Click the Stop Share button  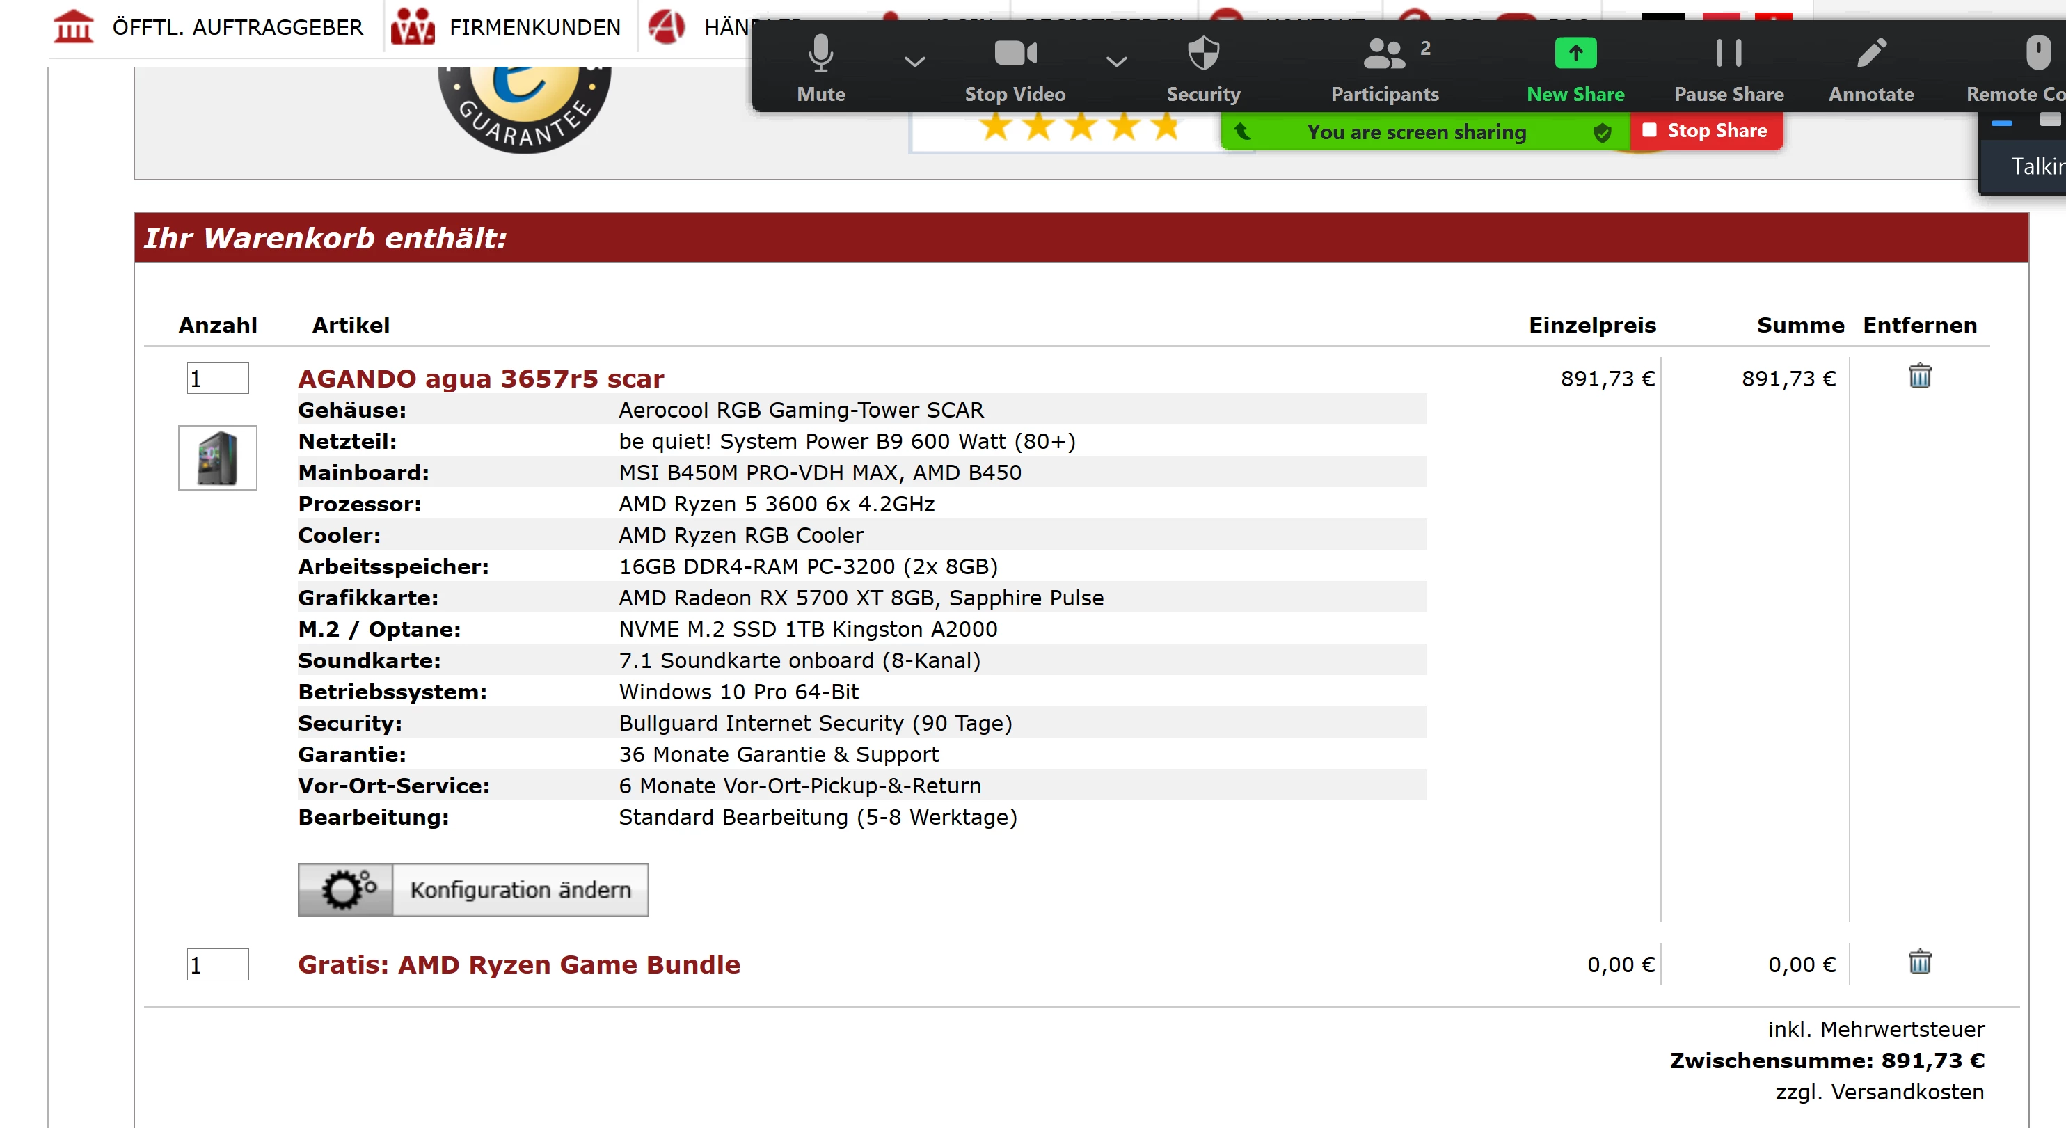(1705, 131)
